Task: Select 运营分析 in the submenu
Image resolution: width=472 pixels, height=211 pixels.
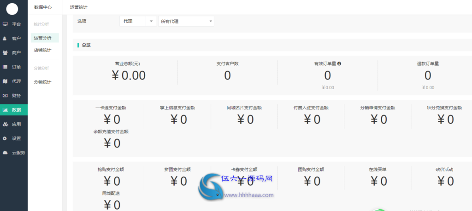Action: tap(45, 38)
